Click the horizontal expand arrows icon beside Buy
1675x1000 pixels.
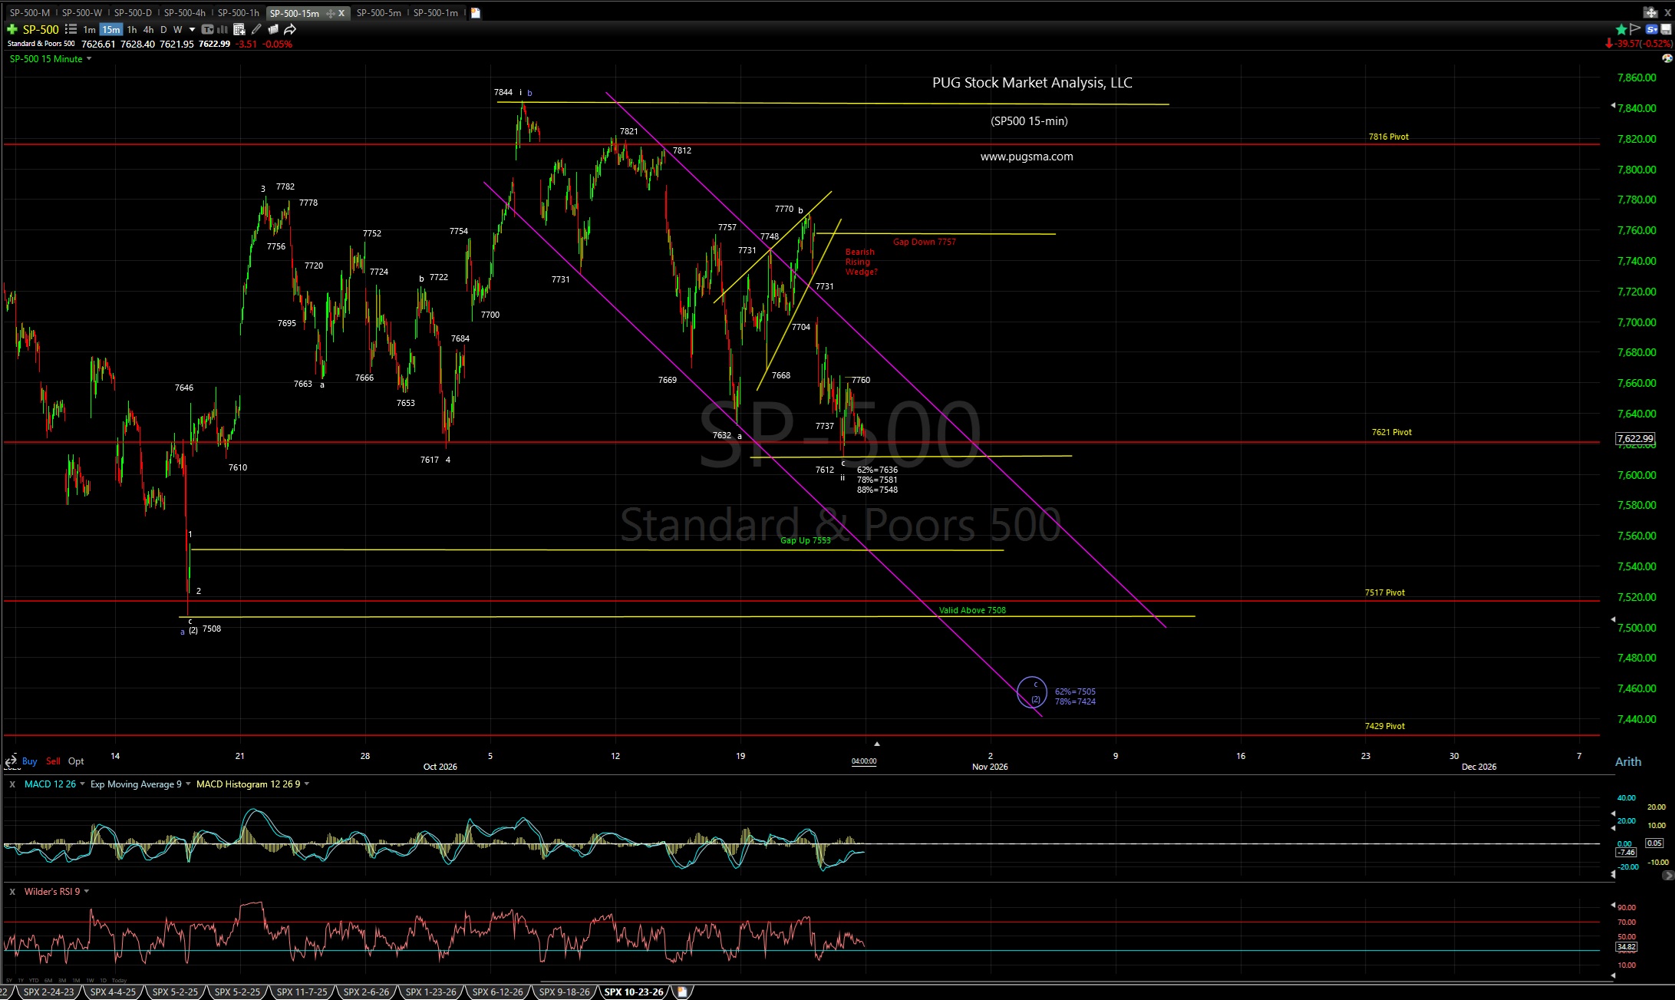pyautogui.click(x=12, y=761)
